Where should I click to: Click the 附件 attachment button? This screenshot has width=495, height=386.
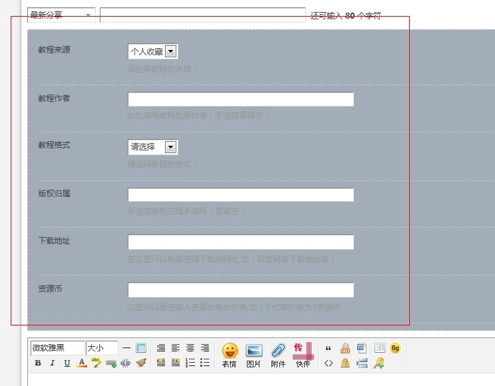278,355
